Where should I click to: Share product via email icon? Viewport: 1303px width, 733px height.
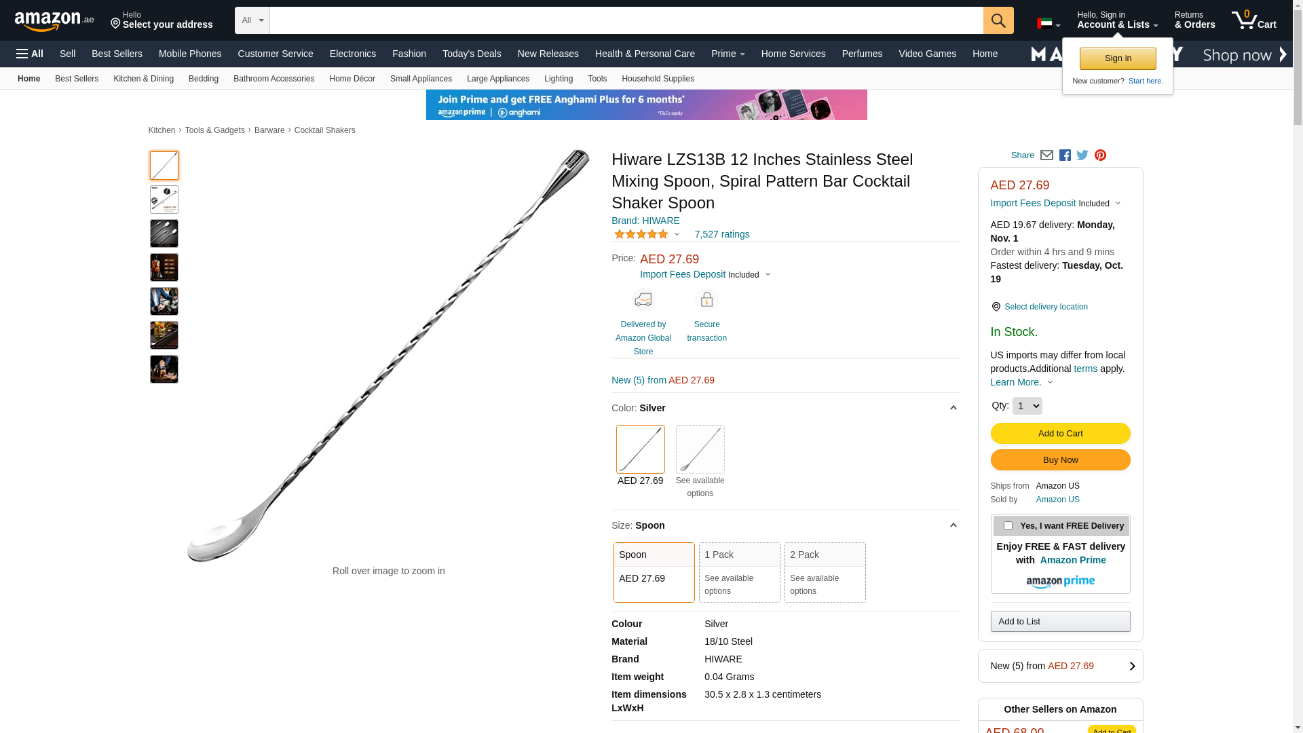[1046, 155]
